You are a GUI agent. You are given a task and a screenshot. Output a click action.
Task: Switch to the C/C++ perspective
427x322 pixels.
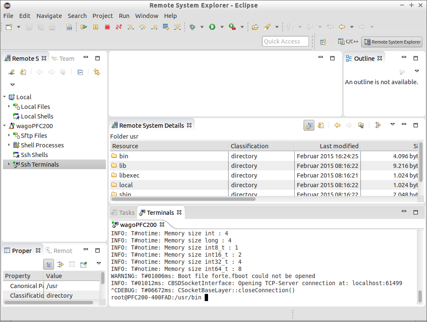click(348, 42)
